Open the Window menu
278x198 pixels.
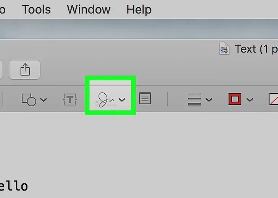(89, 10)
